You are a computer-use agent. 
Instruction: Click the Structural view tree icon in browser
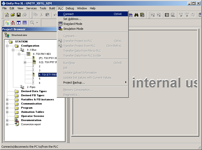[x=7, y=35]
